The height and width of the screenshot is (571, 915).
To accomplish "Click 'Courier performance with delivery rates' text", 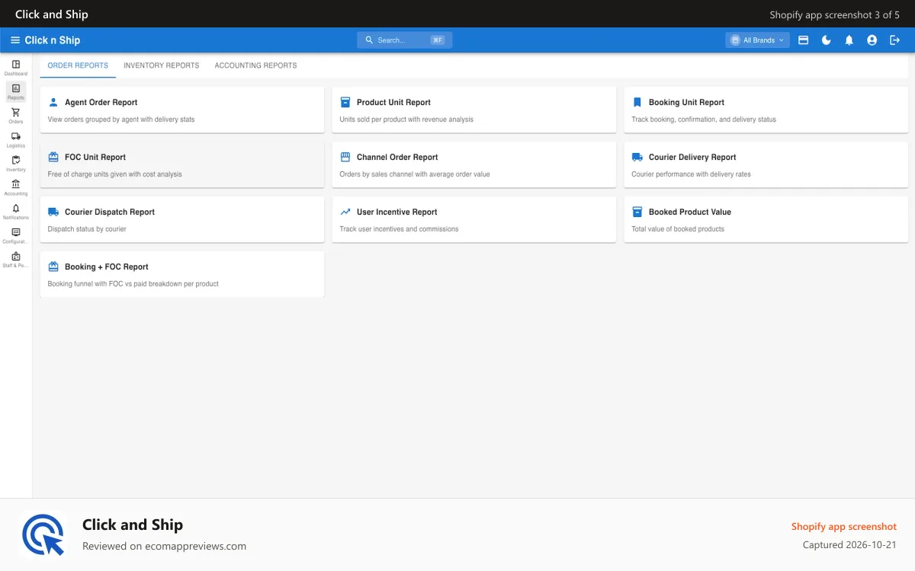I will point(692,174).
